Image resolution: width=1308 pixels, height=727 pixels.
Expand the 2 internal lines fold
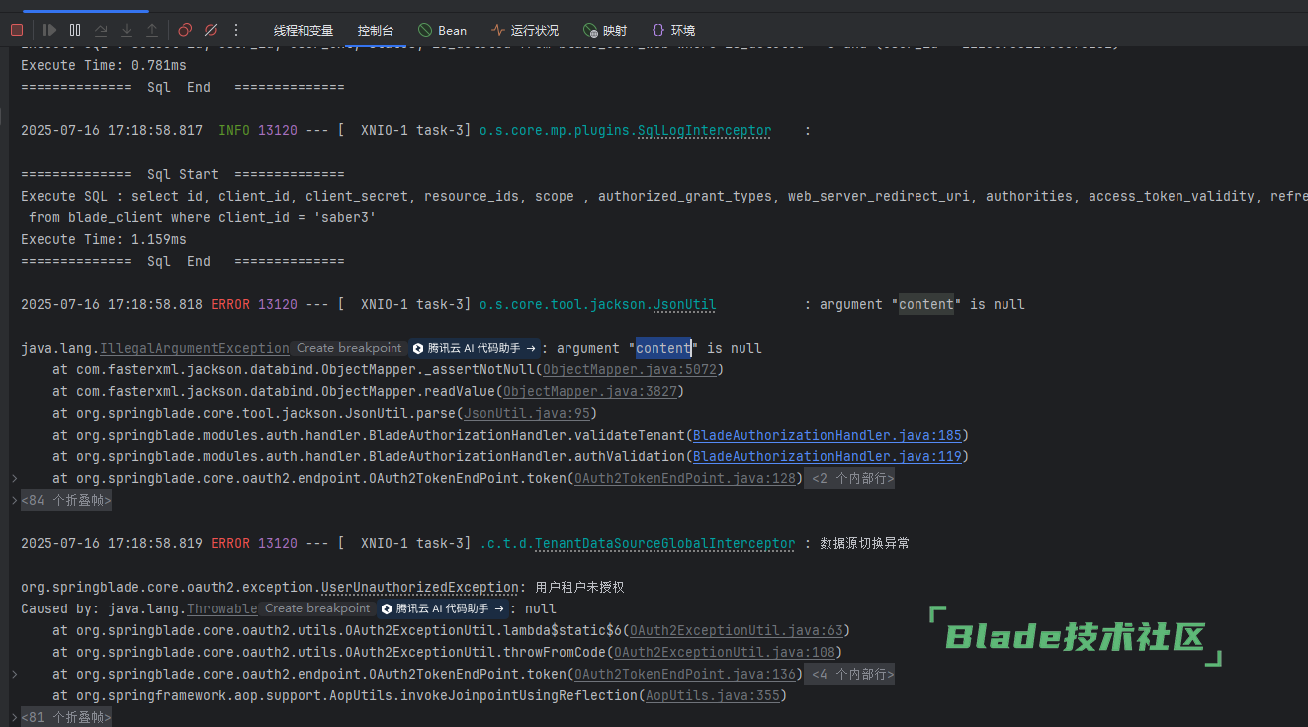coord(851,479)
